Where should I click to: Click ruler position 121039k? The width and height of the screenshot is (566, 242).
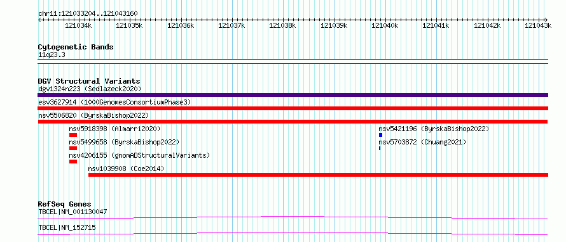point(334,25)
